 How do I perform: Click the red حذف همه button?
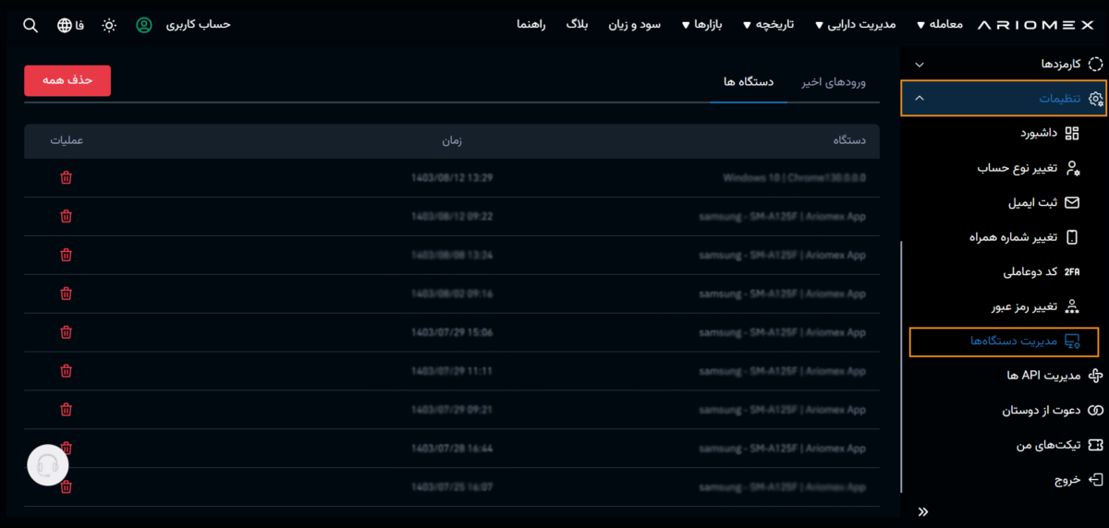coord(67,80)
